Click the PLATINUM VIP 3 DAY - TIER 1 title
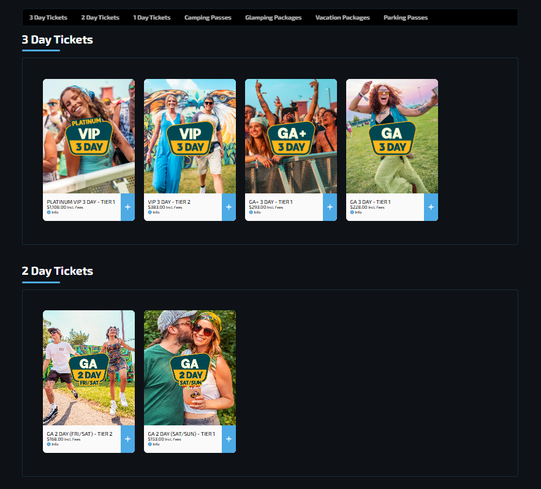541x489 pixels. 81,202
